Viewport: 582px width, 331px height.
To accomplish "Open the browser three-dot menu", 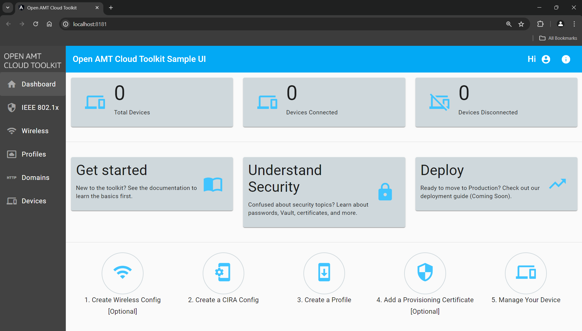I will click(x=574, y=24).
